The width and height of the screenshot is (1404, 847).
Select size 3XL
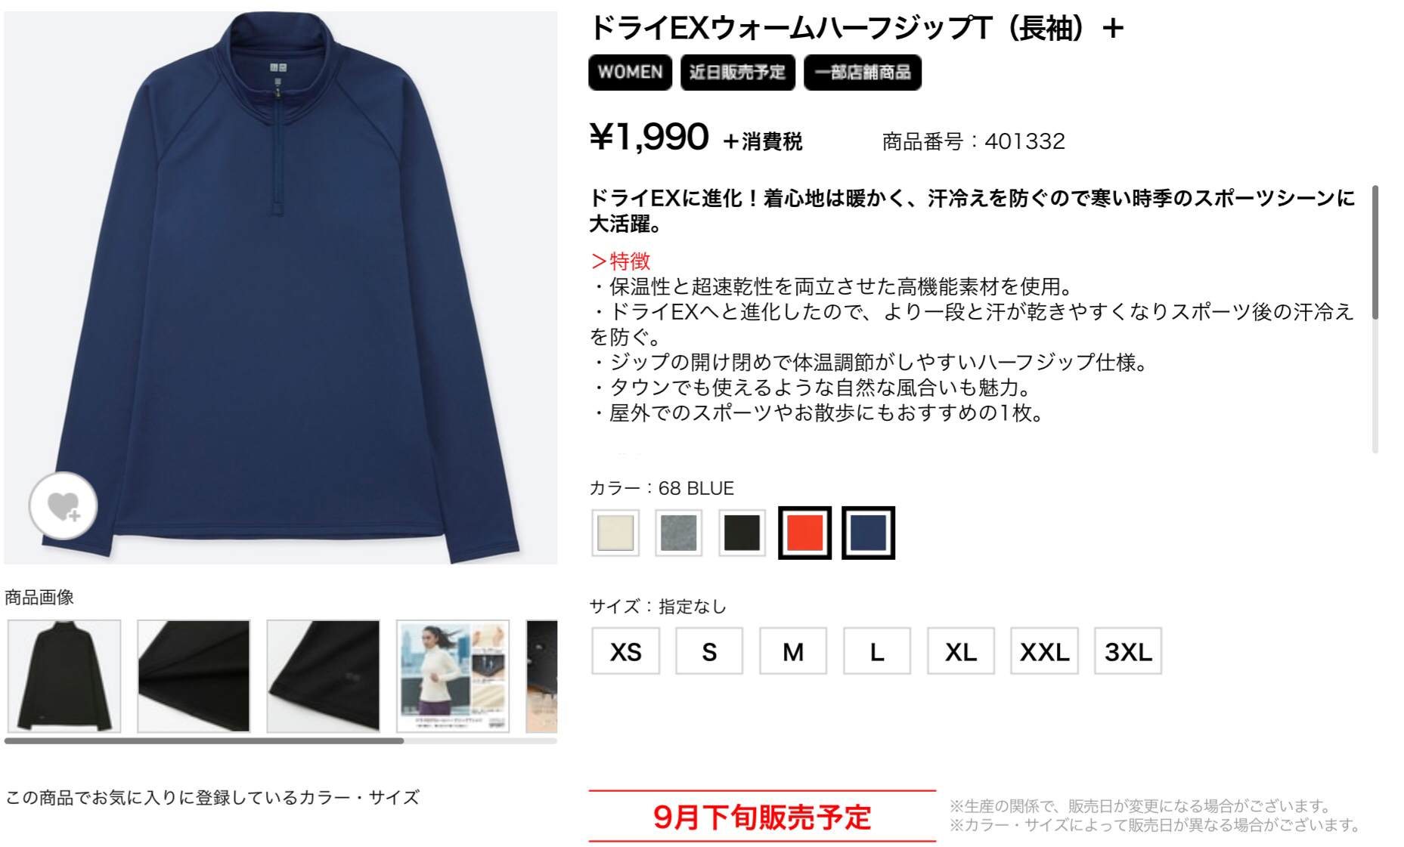[x=1128, y=651]
